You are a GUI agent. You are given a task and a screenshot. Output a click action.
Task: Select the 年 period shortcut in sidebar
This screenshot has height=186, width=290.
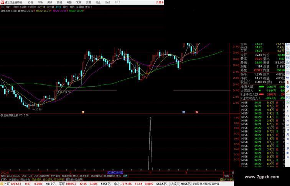pos(288,157)
